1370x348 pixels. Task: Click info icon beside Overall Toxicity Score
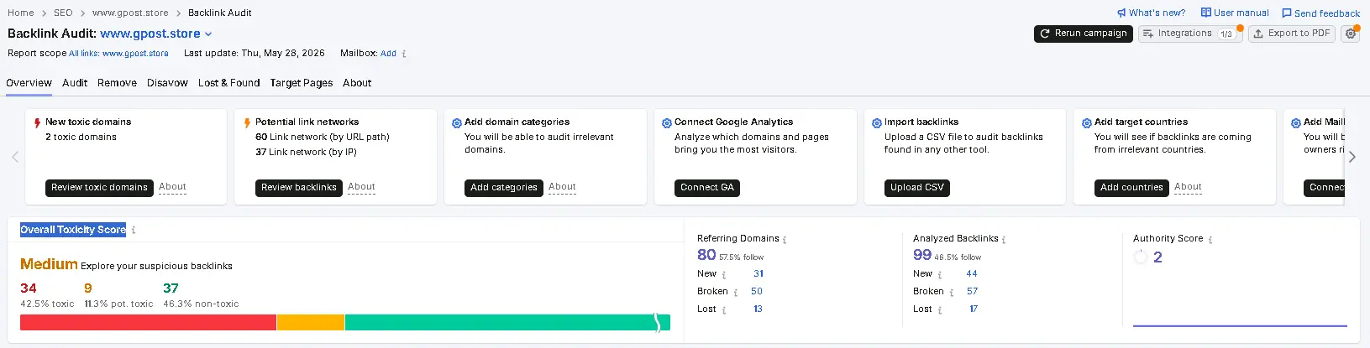(x=134, y=230)
